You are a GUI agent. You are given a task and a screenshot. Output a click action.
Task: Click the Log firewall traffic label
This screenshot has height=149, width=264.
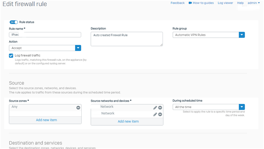click(28, 55)
